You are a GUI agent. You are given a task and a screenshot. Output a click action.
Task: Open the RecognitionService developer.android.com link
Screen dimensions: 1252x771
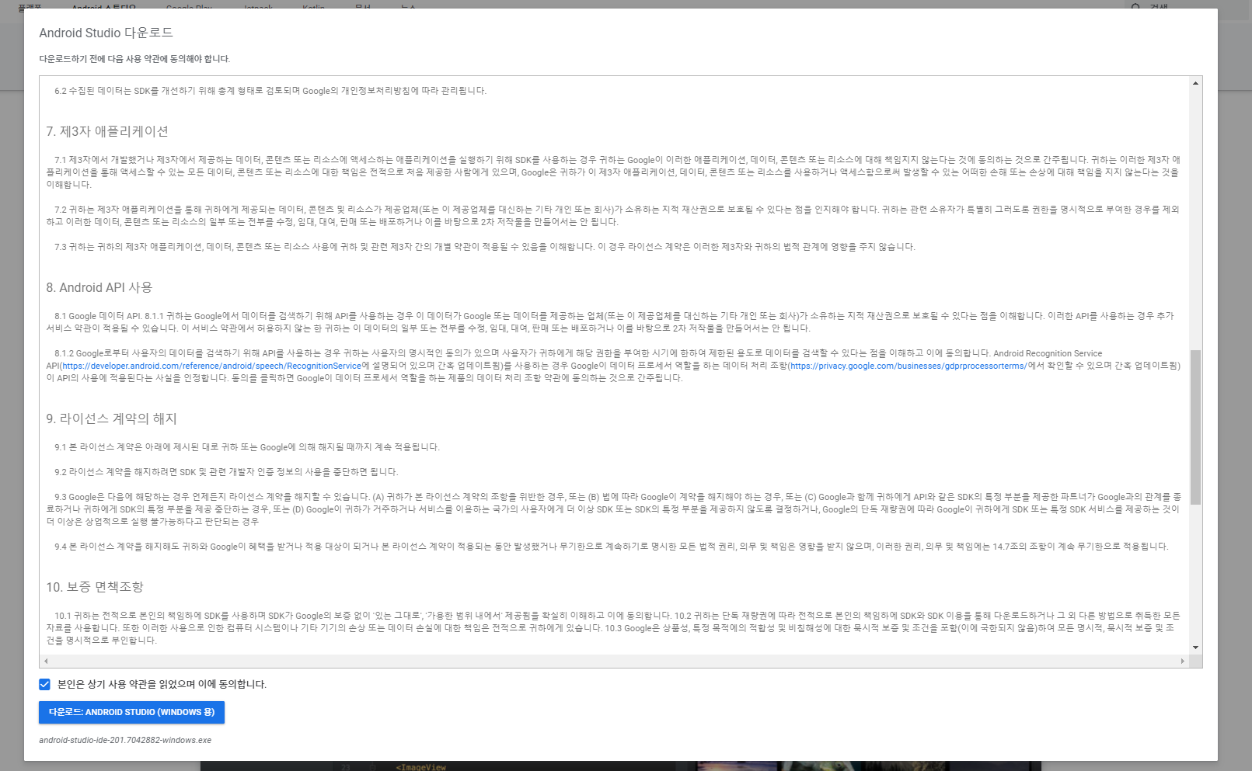coord(211,366)
